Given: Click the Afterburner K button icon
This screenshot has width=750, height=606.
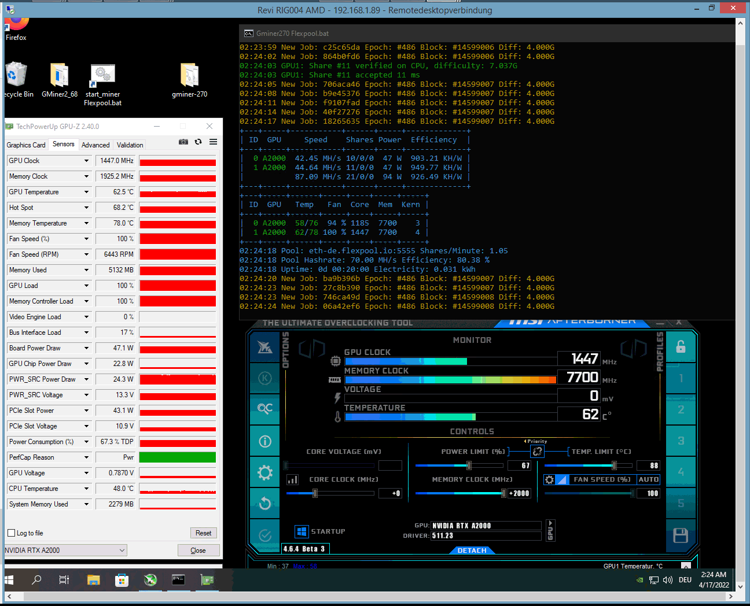Looking at the screenshot, I should [264, 378].
